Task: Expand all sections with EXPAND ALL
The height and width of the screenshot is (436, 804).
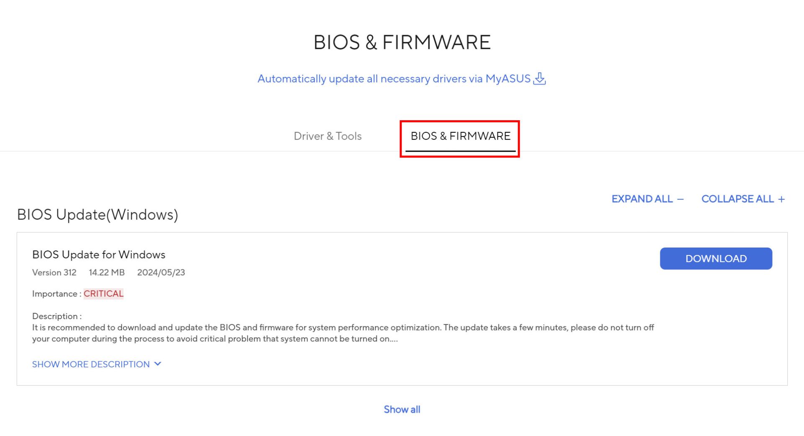Action: coord(642,199)
